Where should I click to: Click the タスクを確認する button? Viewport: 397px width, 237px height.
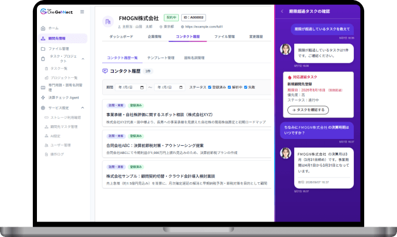coord(308,110)
